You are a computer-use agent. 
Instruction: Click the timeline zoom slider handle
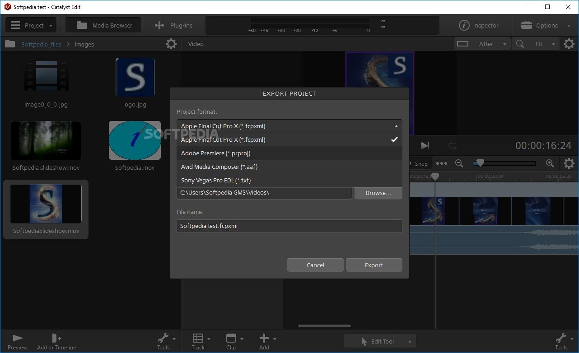coord(480,163)
